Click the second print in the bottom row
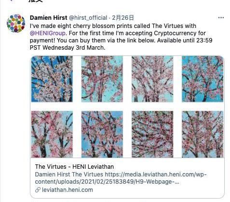 (x=102, y=135)
